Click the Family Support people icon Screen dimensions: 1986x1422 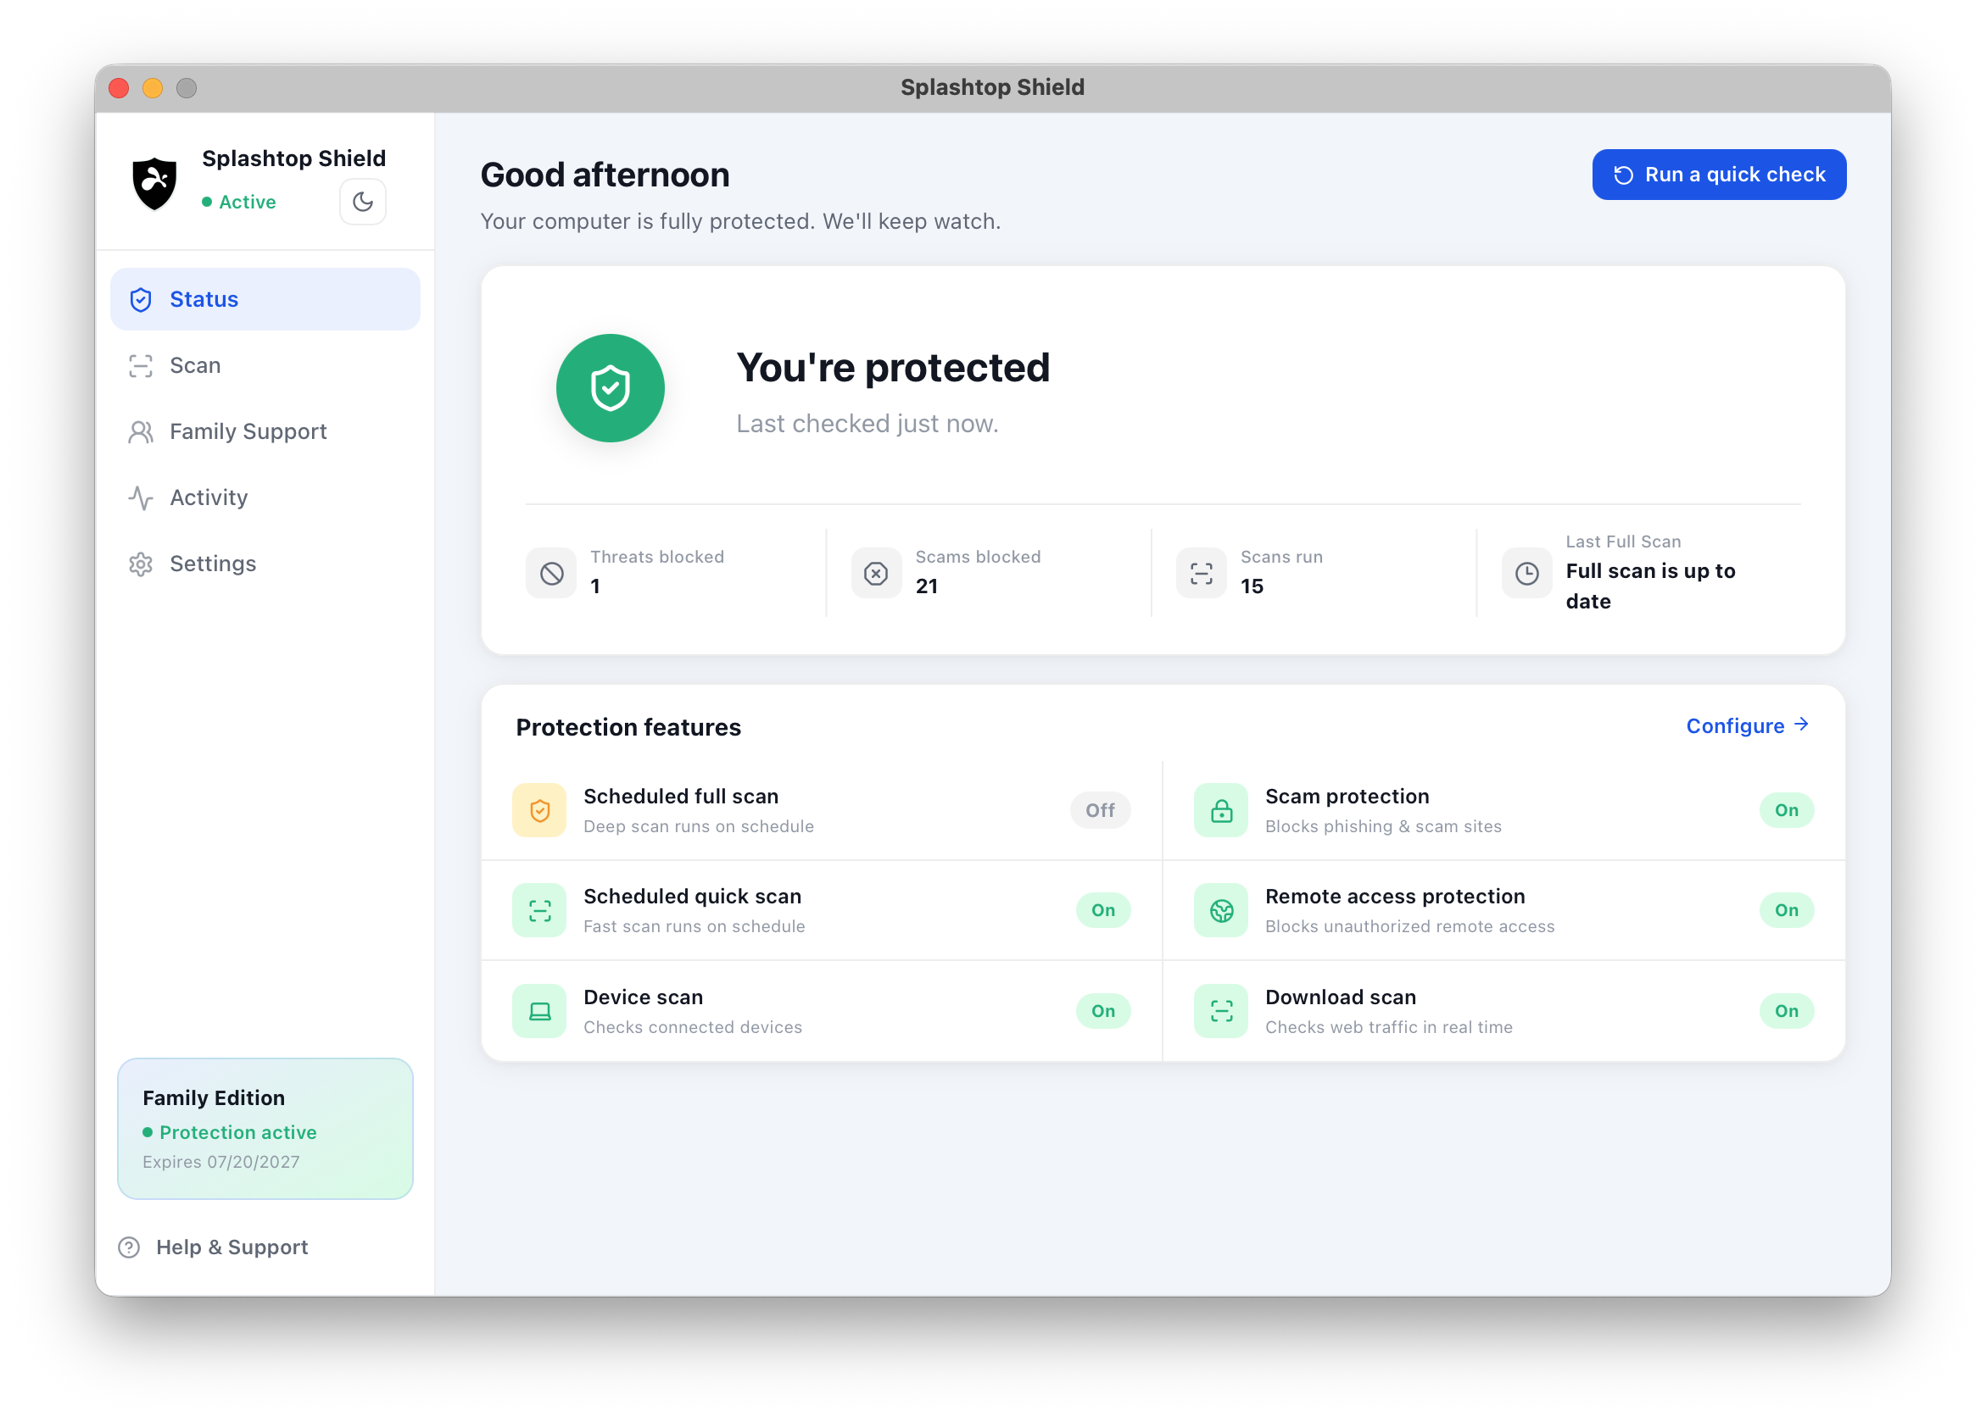click(141, 431)
